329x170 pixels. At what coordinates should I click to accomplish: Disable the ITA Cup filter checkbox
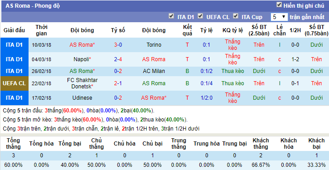[x=236, y=16]
